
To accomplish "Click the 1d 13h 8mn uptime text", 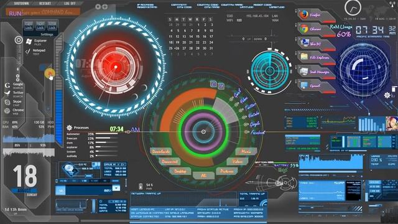I will coord(16,210).
